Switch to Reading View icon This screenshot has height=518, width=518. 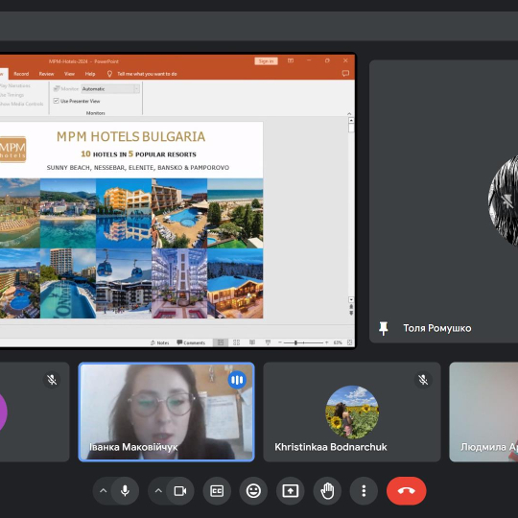point(252,342)
